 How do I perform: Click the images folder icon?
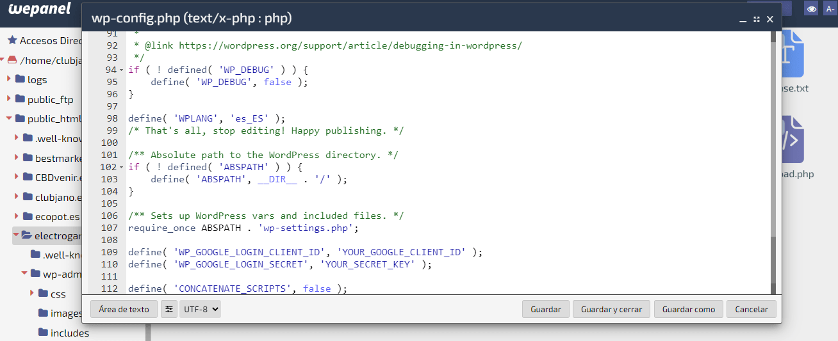(43, 313)
